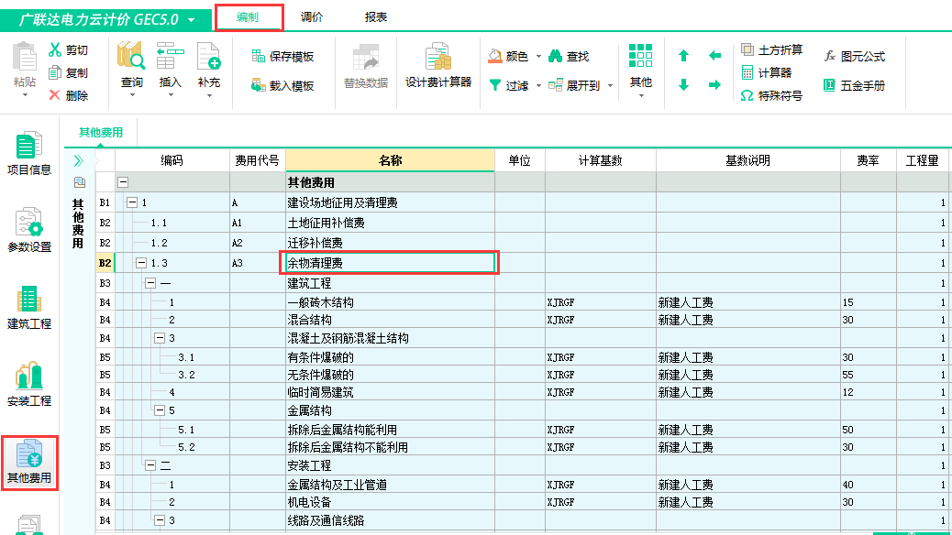This screenshot has width=952, height=535.
Task: Collapse the 1.3 余物清理费 tree node
Action: pyautogui.click(x=141, y=264)
